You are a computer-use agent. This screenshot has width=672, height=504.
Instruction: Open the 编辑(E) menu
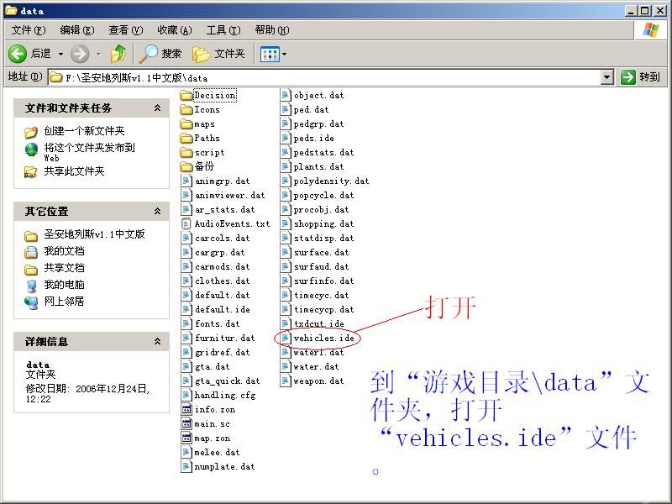tap(77, 30)
